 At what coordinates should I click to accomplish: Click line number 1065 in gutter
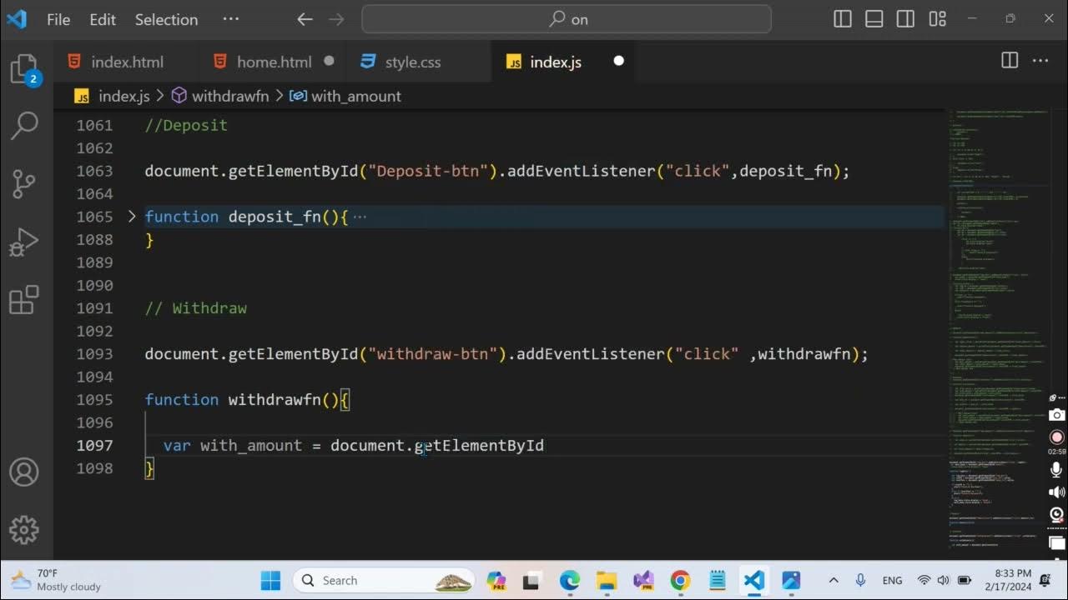[94, 217]
